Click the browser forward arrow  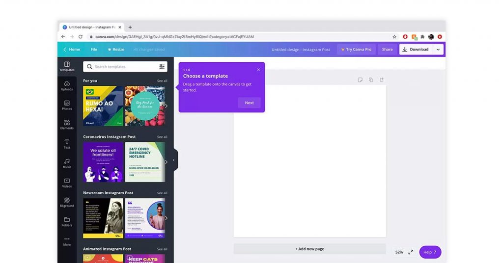(72, 36)
